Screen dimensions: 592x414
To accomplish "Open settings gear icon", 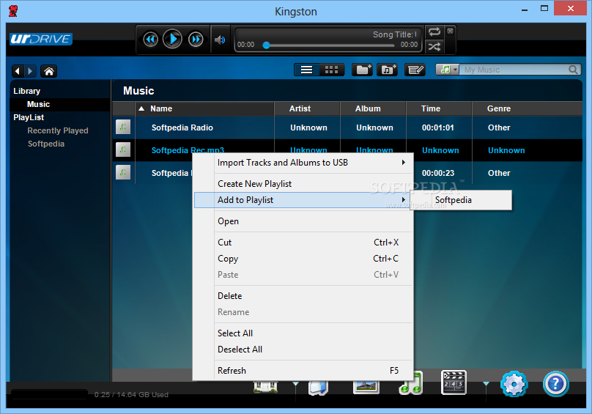I will [x=514, y=384].
